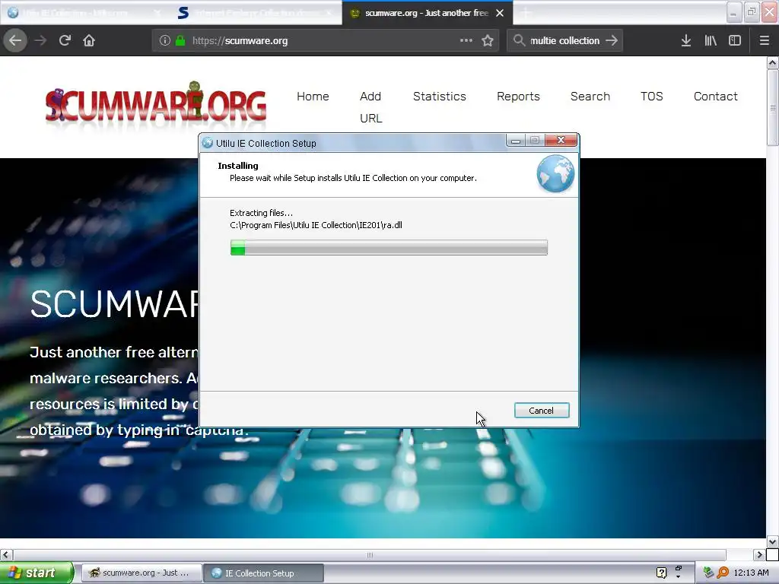The image size is (779, 584).
Task: Open the Statistics menu item
Action: pos(440,97)
